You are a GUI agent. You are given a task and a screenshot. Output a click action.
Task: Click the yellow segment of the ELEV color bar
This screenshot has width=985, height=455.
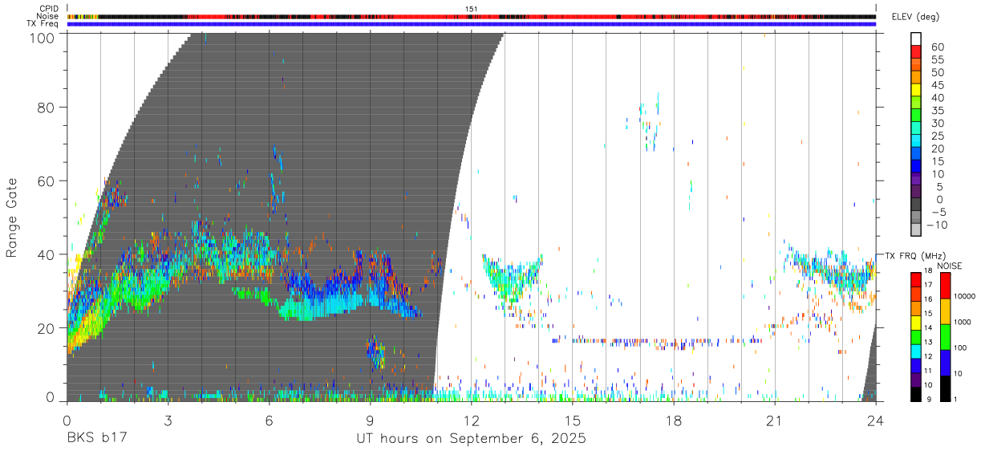(x=917, y=90)
